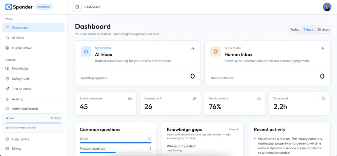
Task: Select the 30 days time range
Action: 323,29
